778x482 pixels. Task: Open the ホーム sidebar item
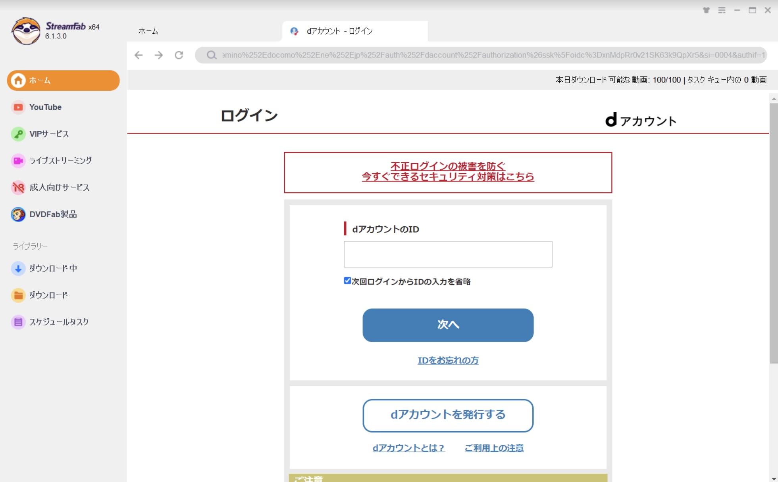[x=63, y=80]
